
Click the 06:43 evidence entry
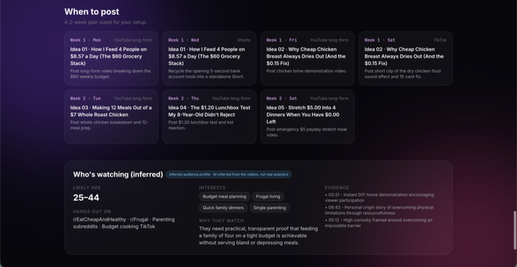[379, 211]
